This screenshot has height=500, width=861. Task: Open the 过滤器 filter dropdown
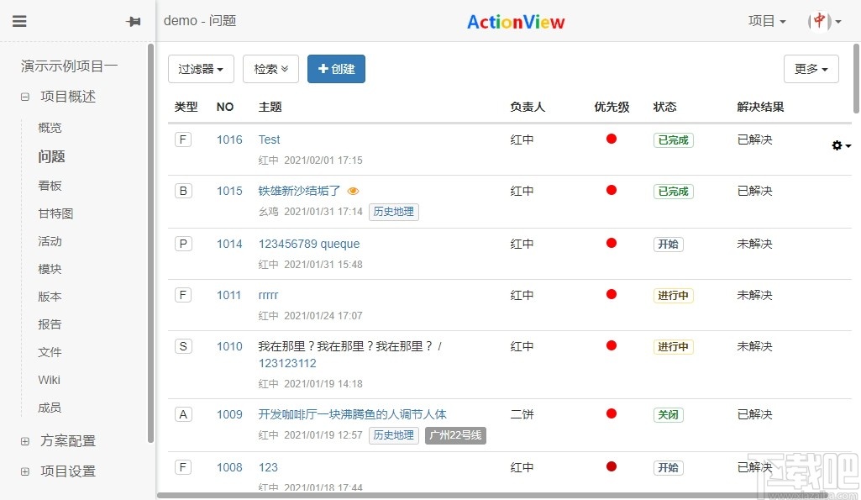tap(200, 69)
